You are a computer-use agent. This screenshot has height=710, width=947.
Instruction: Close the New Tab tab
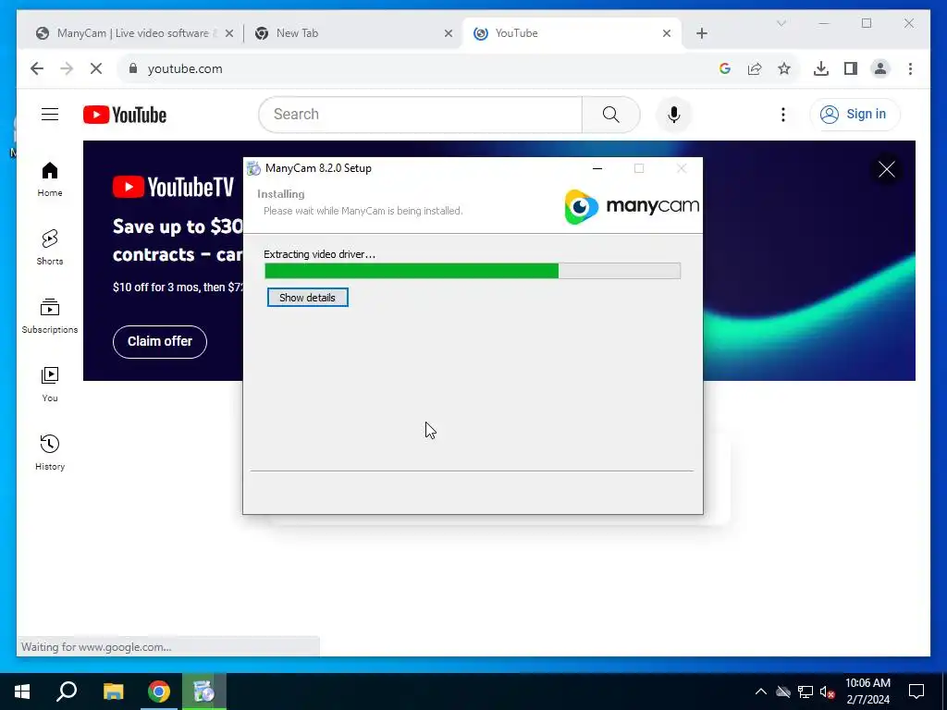[449, 33]
